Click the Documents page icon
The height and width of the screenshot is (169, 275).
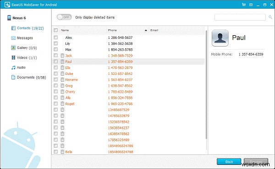[x=13, y=77]
